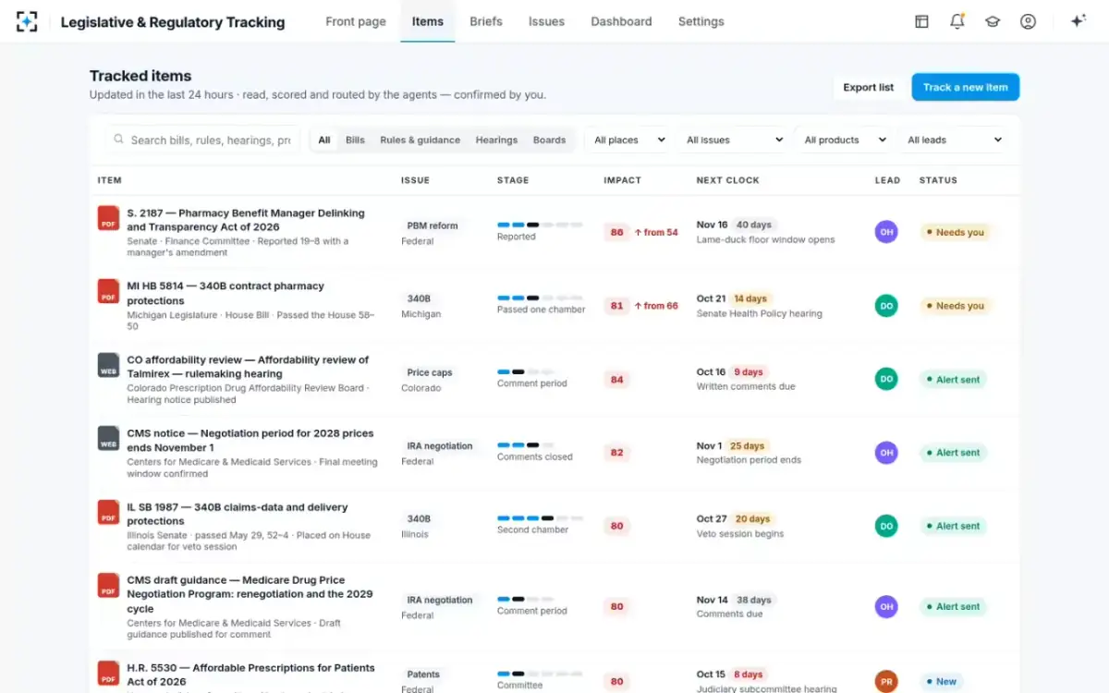Image resolution: width=1109 pixels, height=693 pixels.
Task: Open the layout panel icon
Action: click(921, 21)
